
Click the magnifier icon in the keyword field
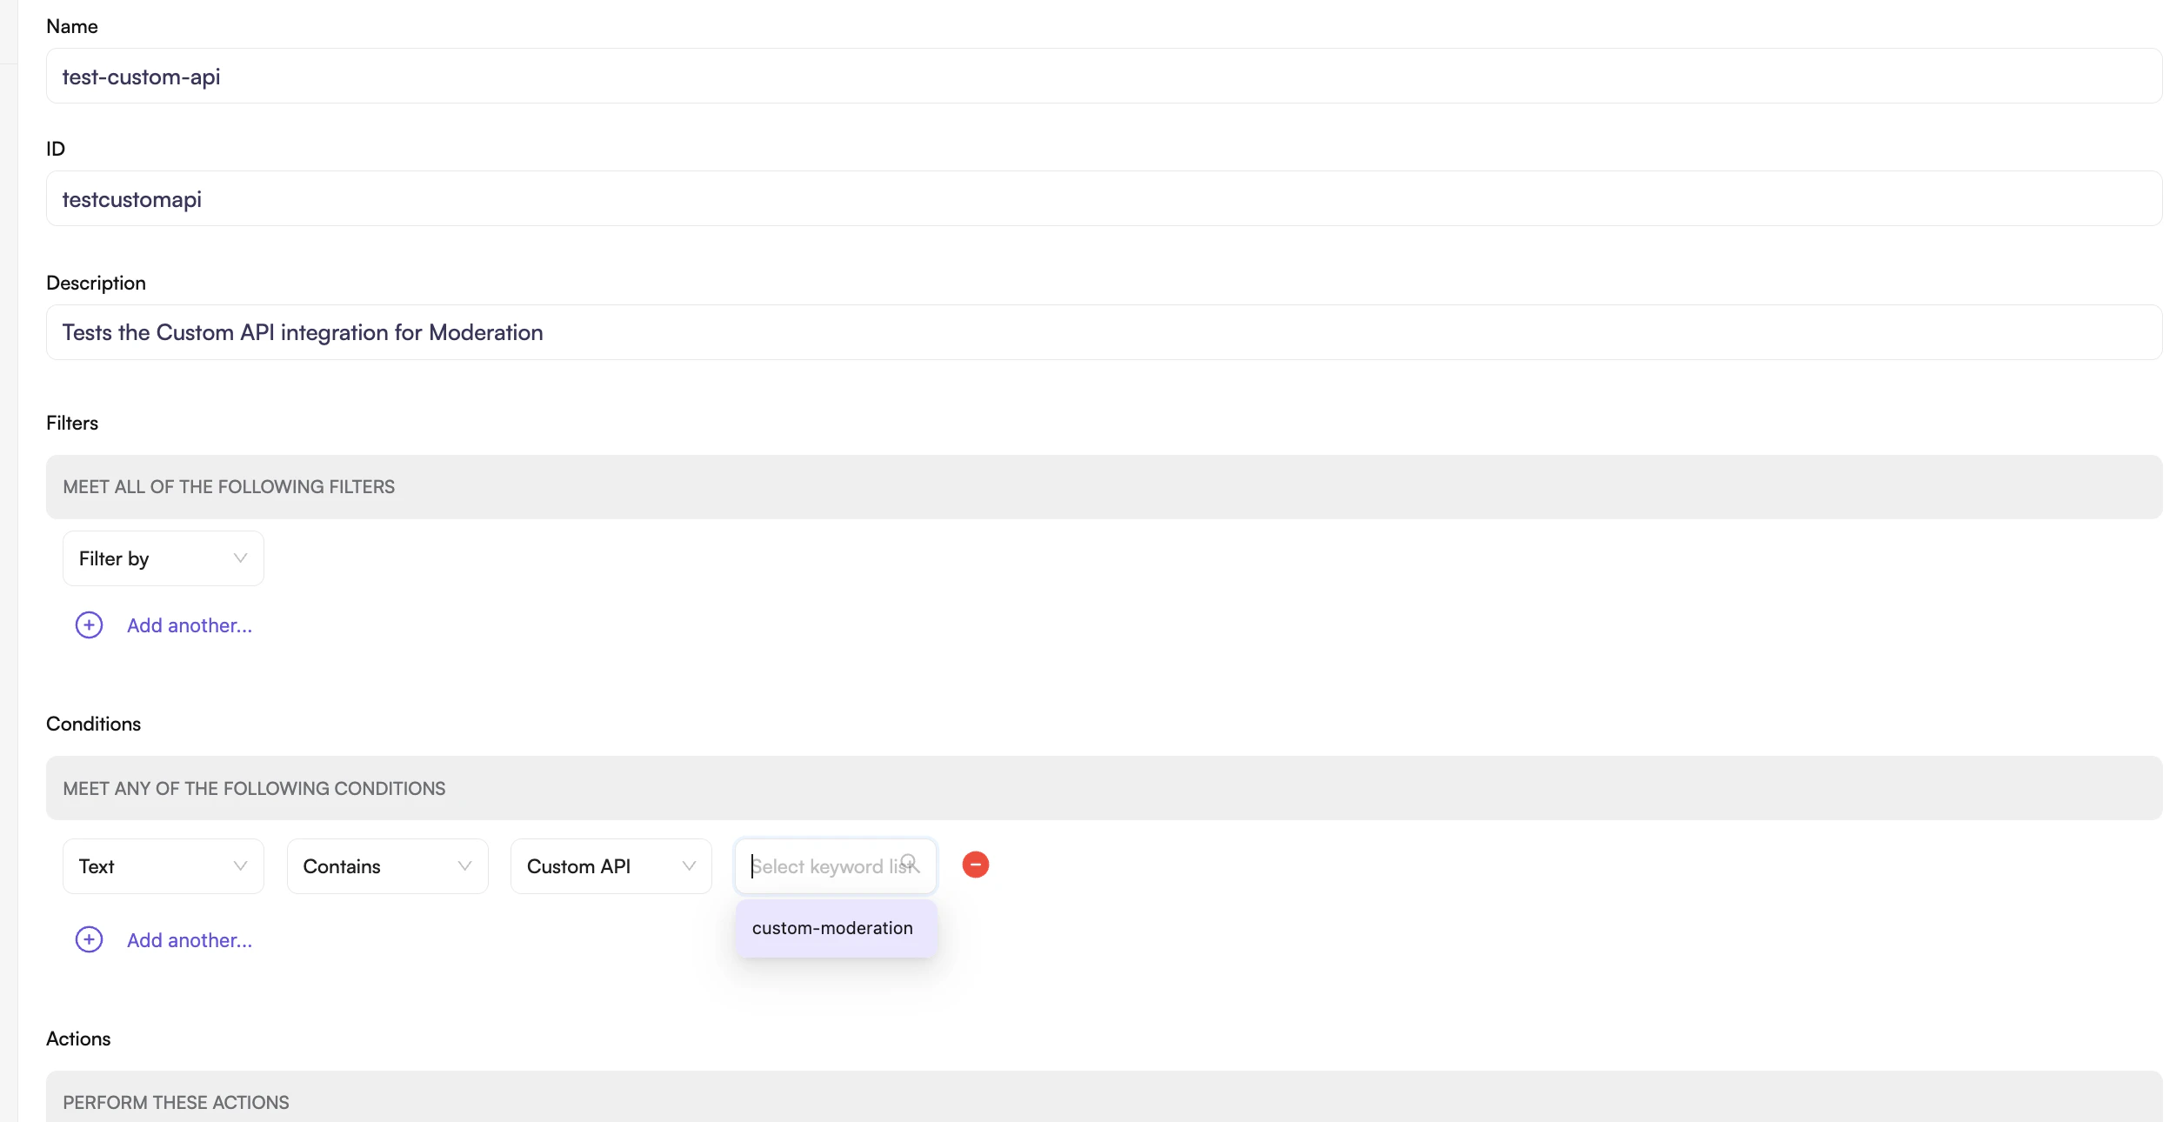click(911, 862)
